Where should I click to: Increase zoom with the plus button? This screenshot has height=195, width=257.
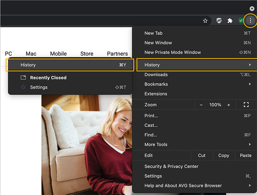coord(229,105)
